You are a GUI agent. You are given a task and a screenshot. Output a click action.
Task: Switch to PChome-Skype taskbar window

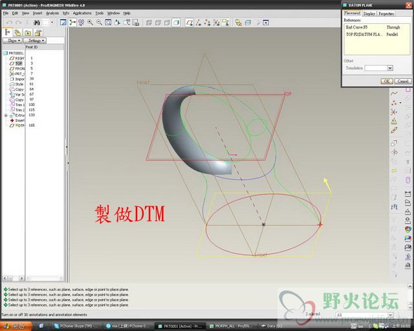76,326
